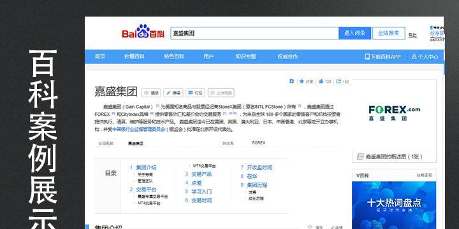Click 下载百科APP phone icon link

382,57
